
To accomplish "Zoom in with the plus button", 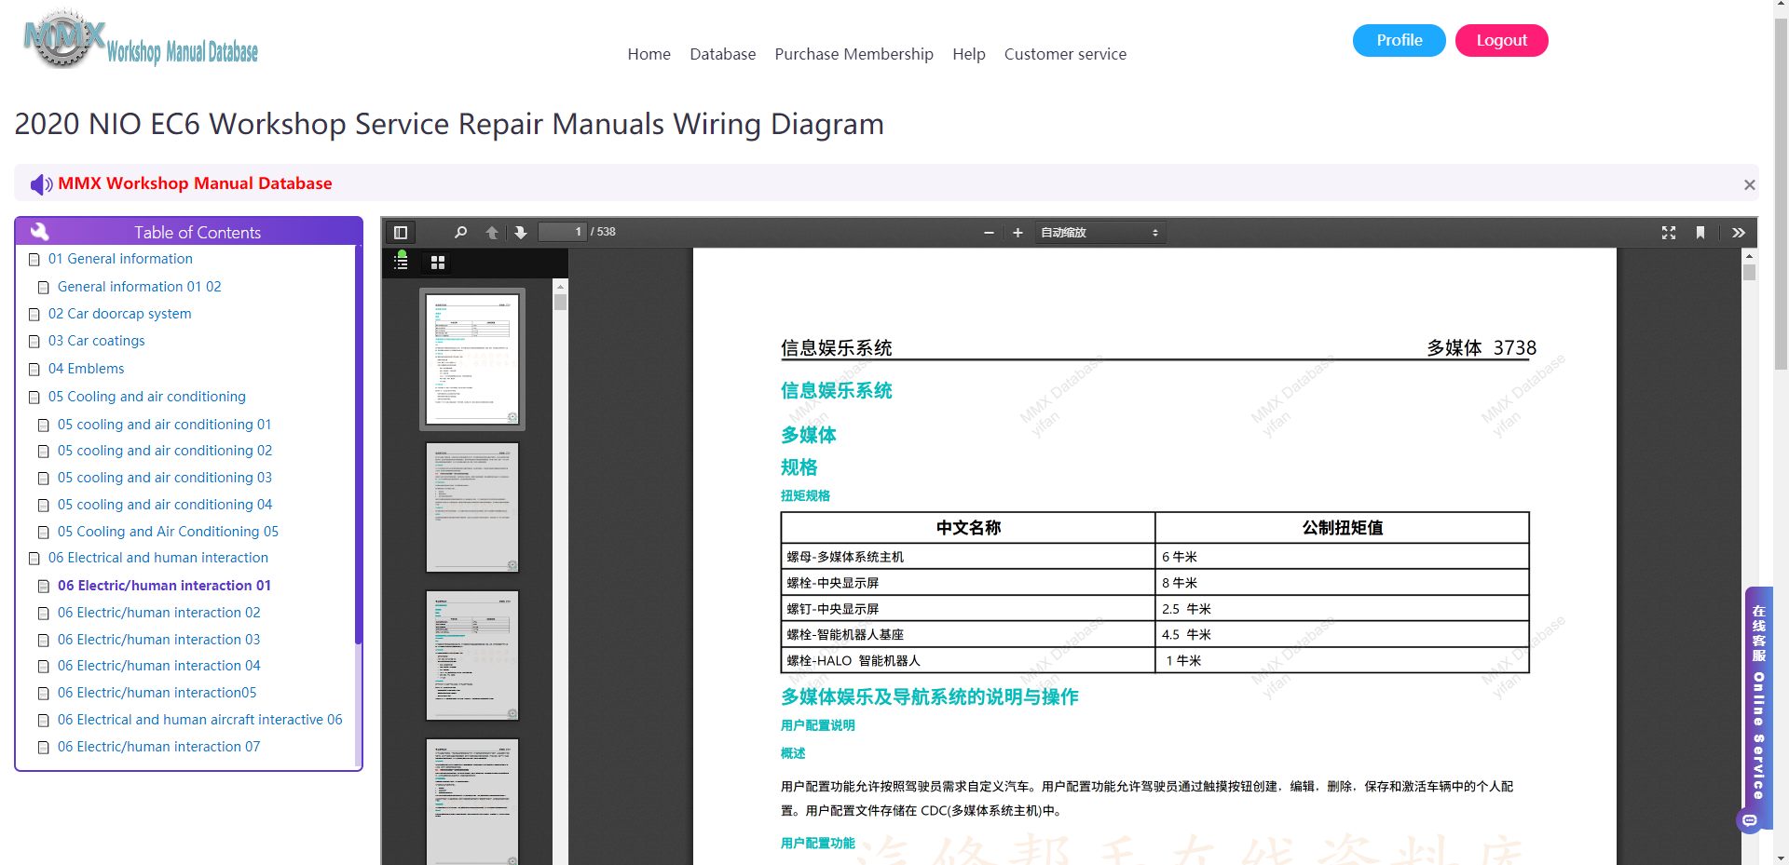I will pos(1017,233).
